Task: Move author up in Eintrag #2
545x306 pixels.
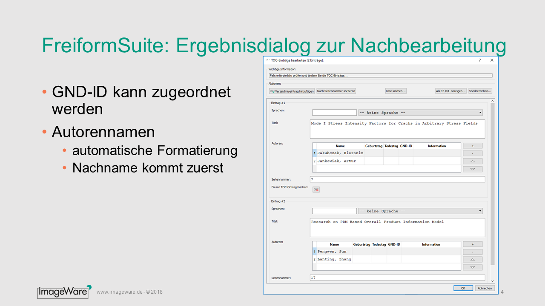Action: 473,260
